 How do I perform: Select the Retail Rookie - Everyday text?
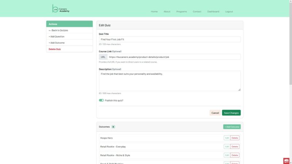(x=113, y=147)
